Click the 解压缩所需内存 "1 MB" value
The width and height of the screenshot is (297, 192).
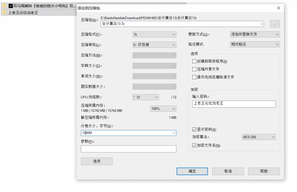[173, 118]
